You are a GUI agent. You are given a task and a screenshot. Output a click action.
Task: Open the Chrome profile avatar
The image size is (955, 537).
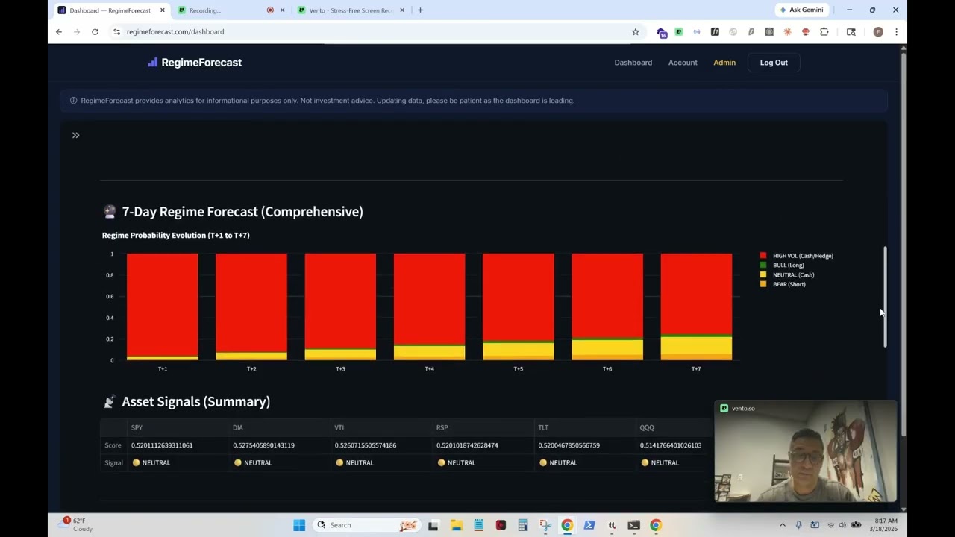click(878, 31)
